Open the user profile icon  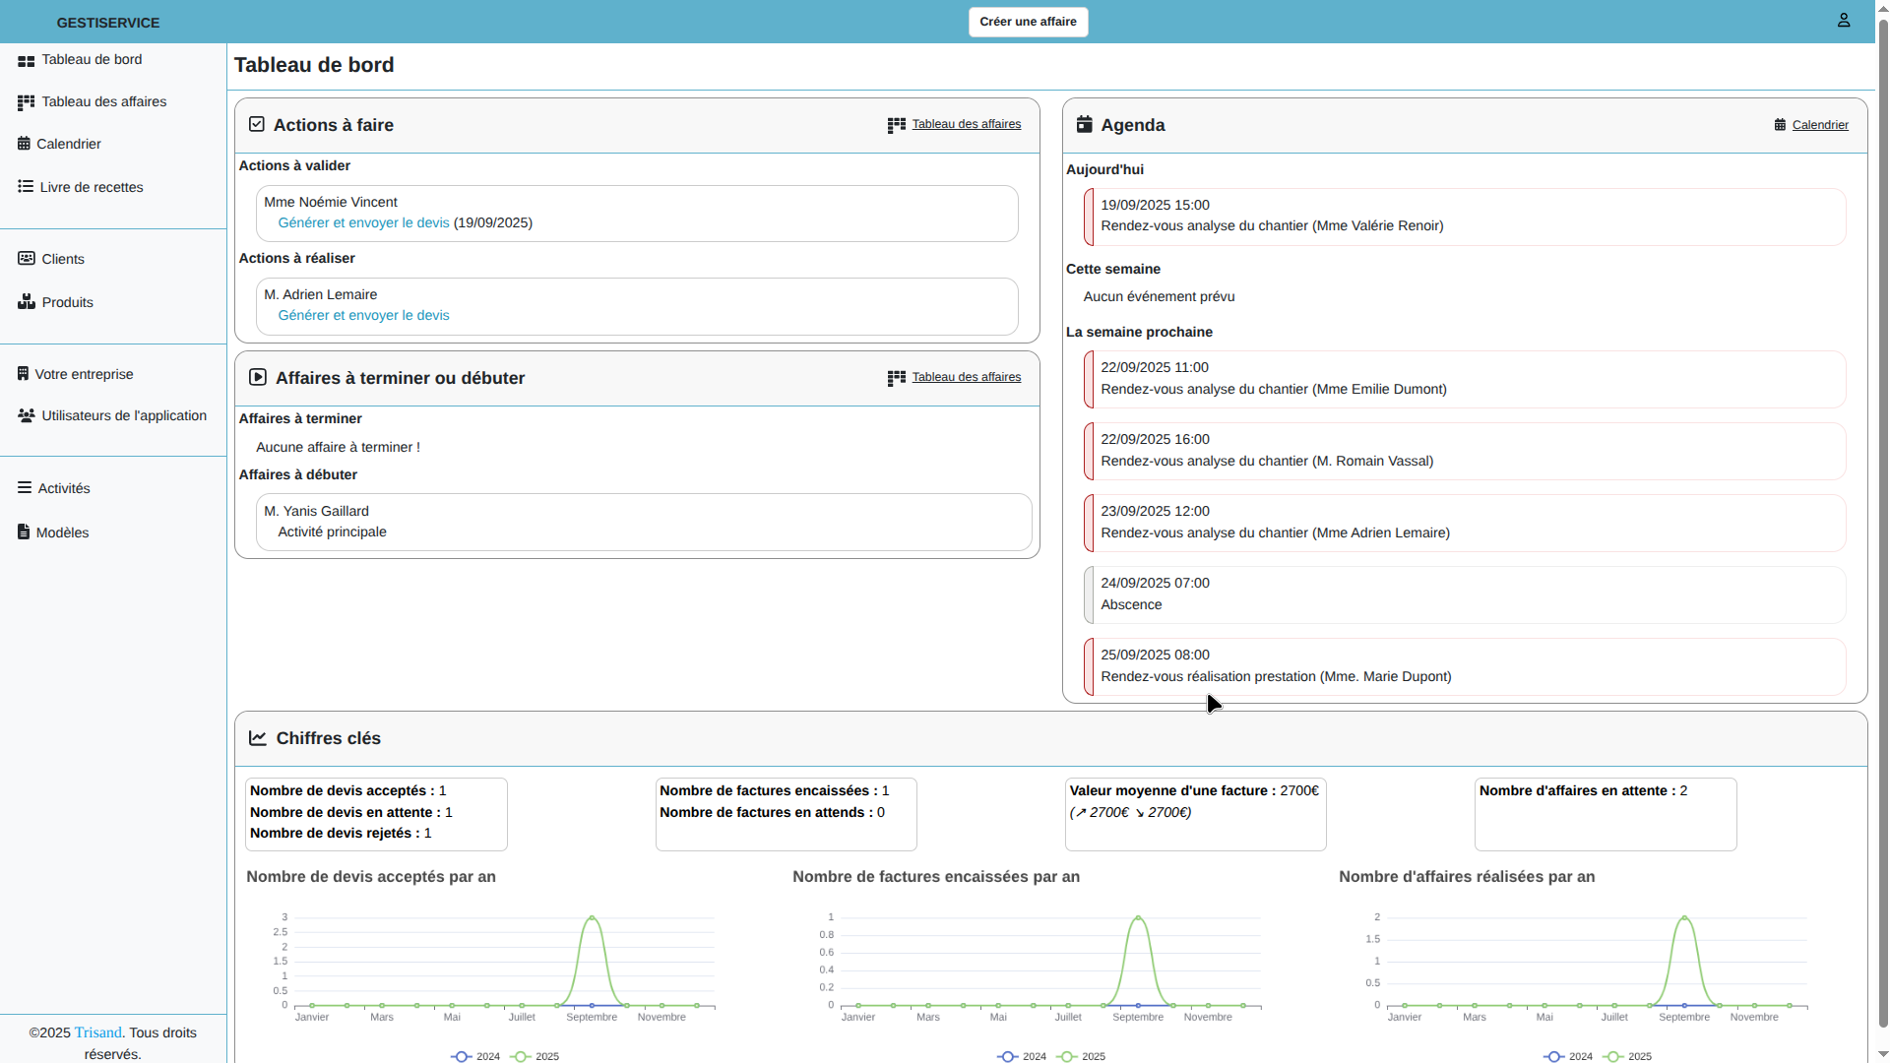coord(1844,21)
